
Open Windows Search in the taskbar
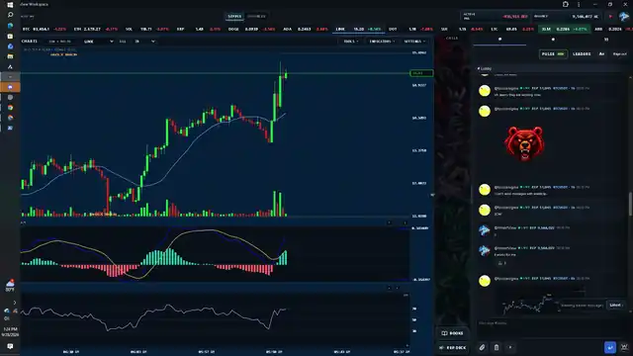(10, 15)
